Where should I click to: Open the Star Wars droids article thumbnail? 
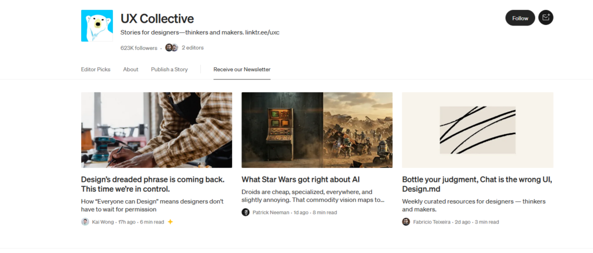[317, 130]
